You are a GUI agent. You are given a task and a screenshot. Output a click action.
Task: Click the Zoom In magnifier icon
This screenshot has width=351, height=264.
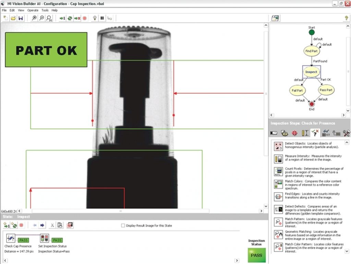(34, 18)
